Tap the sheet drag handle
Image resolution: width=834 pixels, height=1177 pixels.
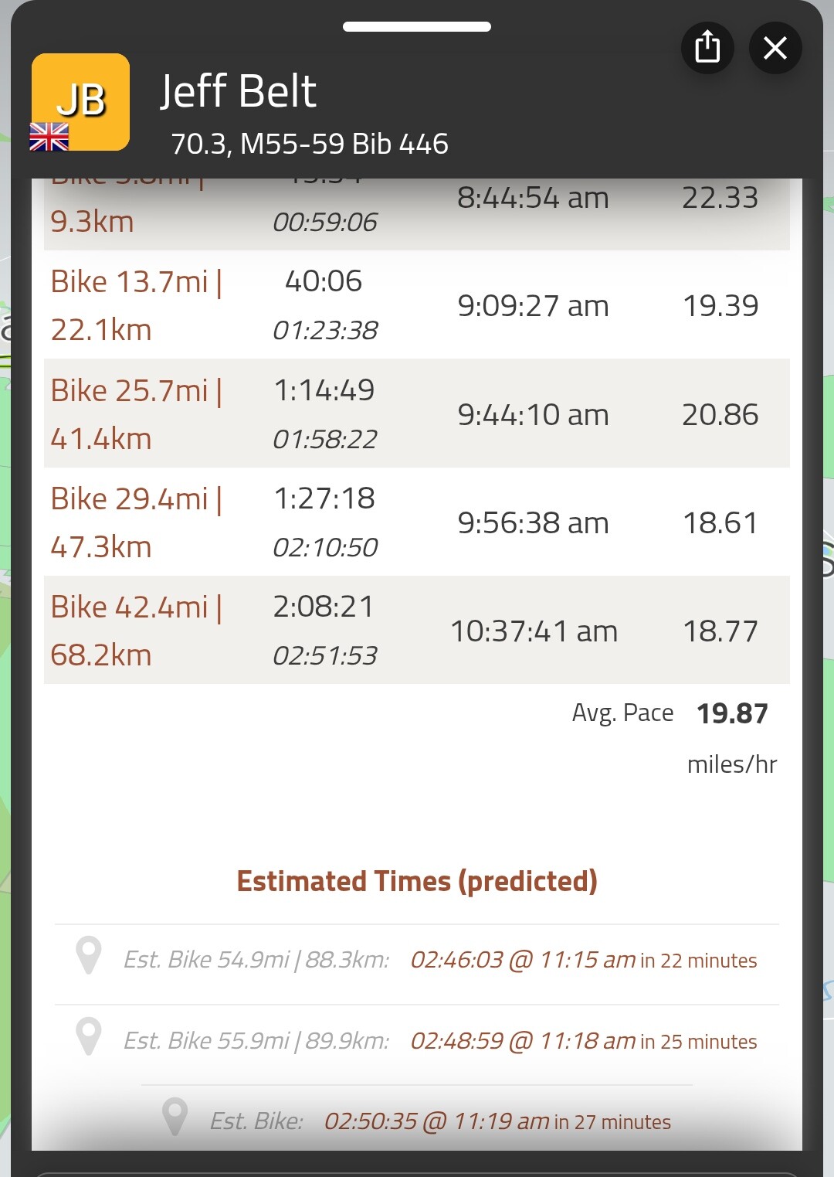[417, 26]
